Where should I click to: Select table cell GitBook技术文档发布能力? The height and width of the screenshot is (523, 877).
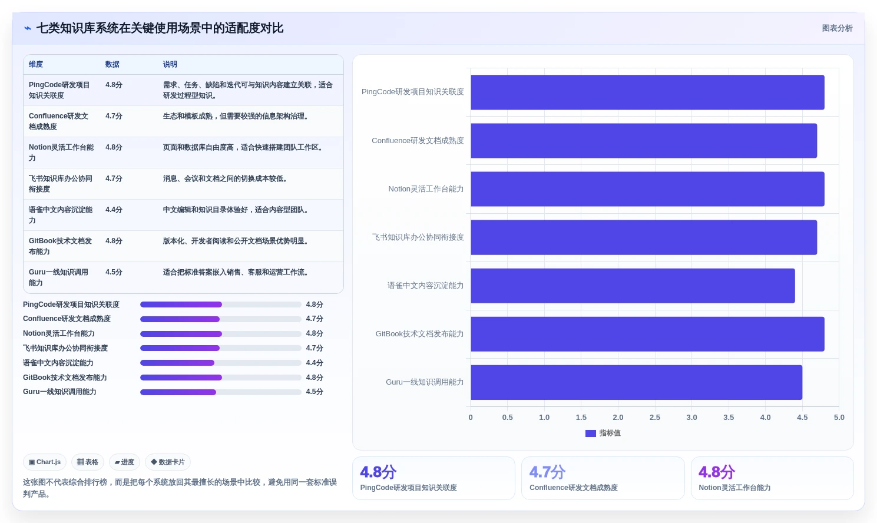pyautogui.click(x=61, y=246)
